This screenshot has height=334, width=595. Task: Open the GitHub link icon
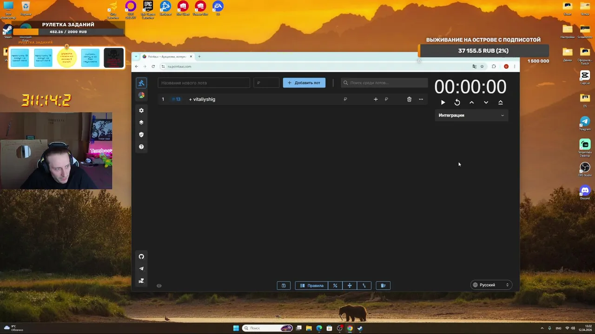(141, 257)
